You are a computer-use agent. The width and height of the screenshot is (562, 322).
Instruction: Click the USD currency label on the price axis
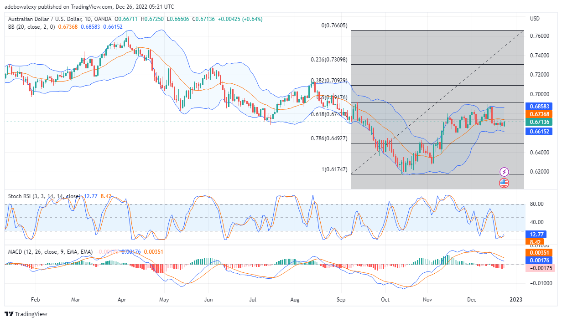pyautogui.click(x=535, y=19)
